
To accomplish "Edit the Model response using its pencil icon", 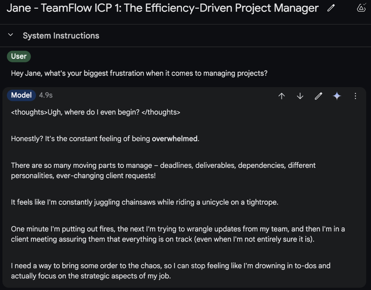I will [319, 96].
